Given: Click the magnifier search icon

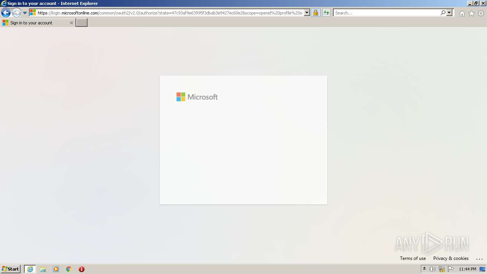Looking at the screenshot, I should pos(443,13).
